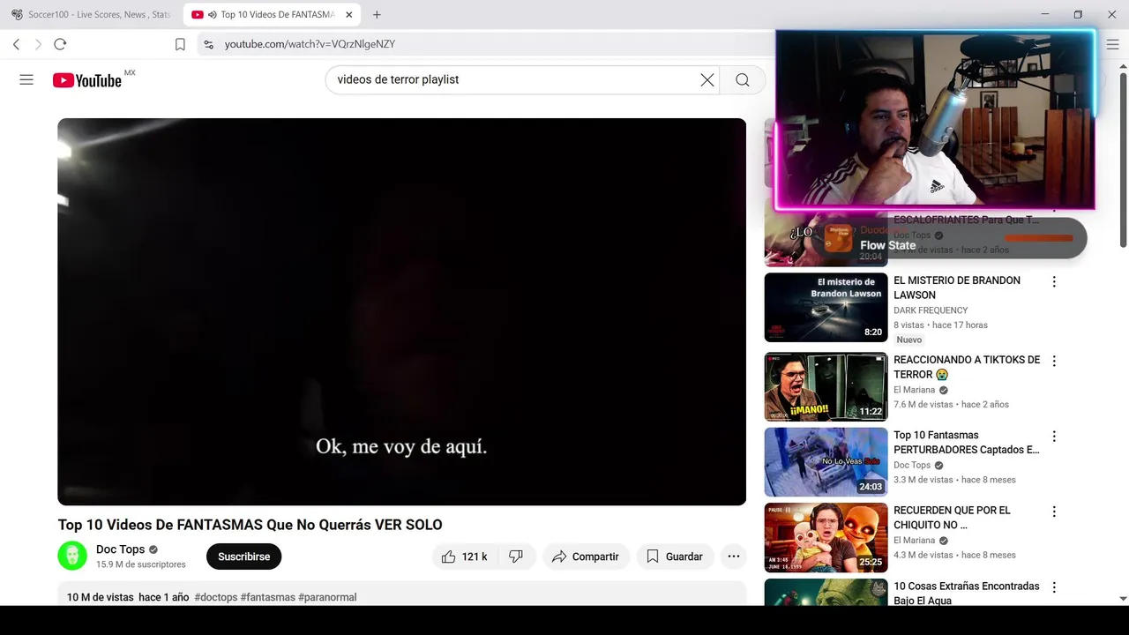
Task: Open the Brandon Lawson video thumbnail
Action: coord(826,307)
